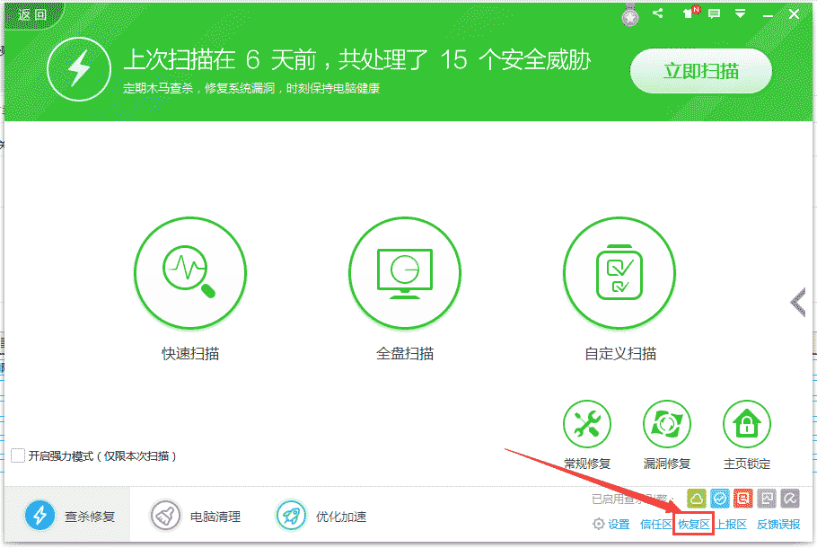Open 漏洞修复 Vulnerability Repair

click(666, 423)
